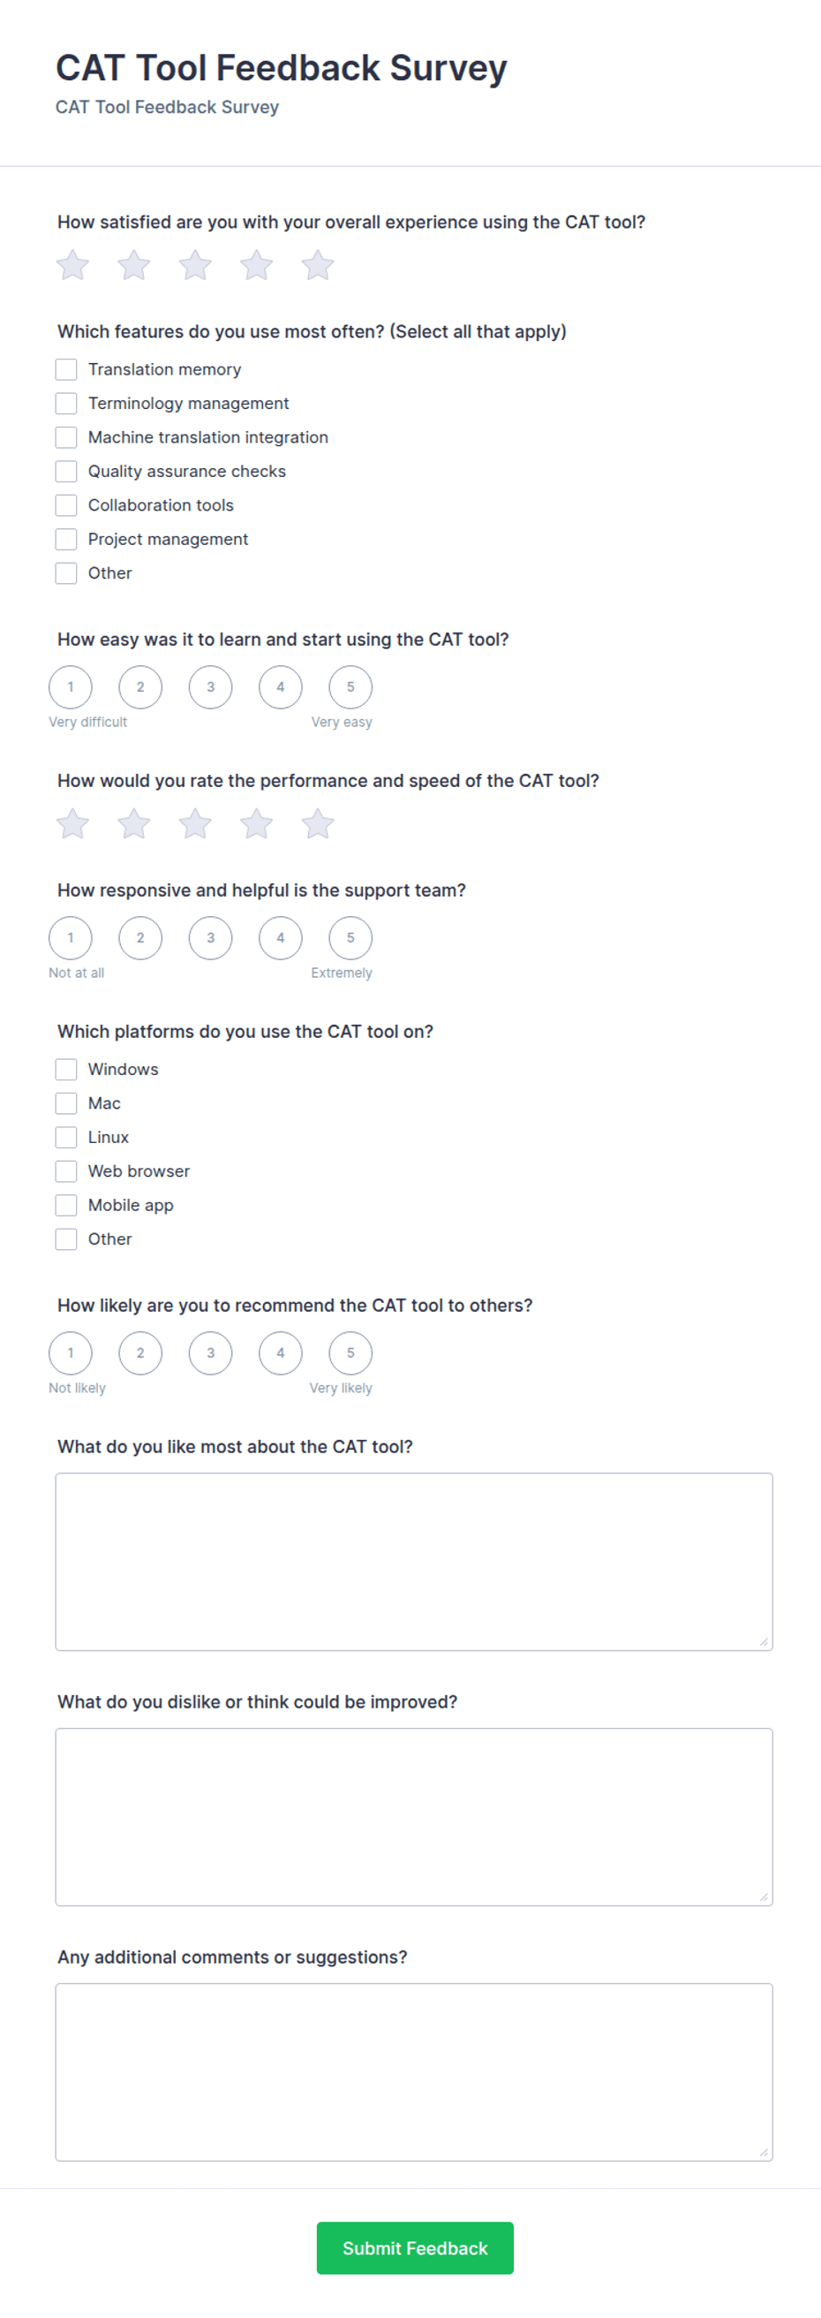Choose four stars for performance and speed

pyautogui.click(x=256, y=824)
